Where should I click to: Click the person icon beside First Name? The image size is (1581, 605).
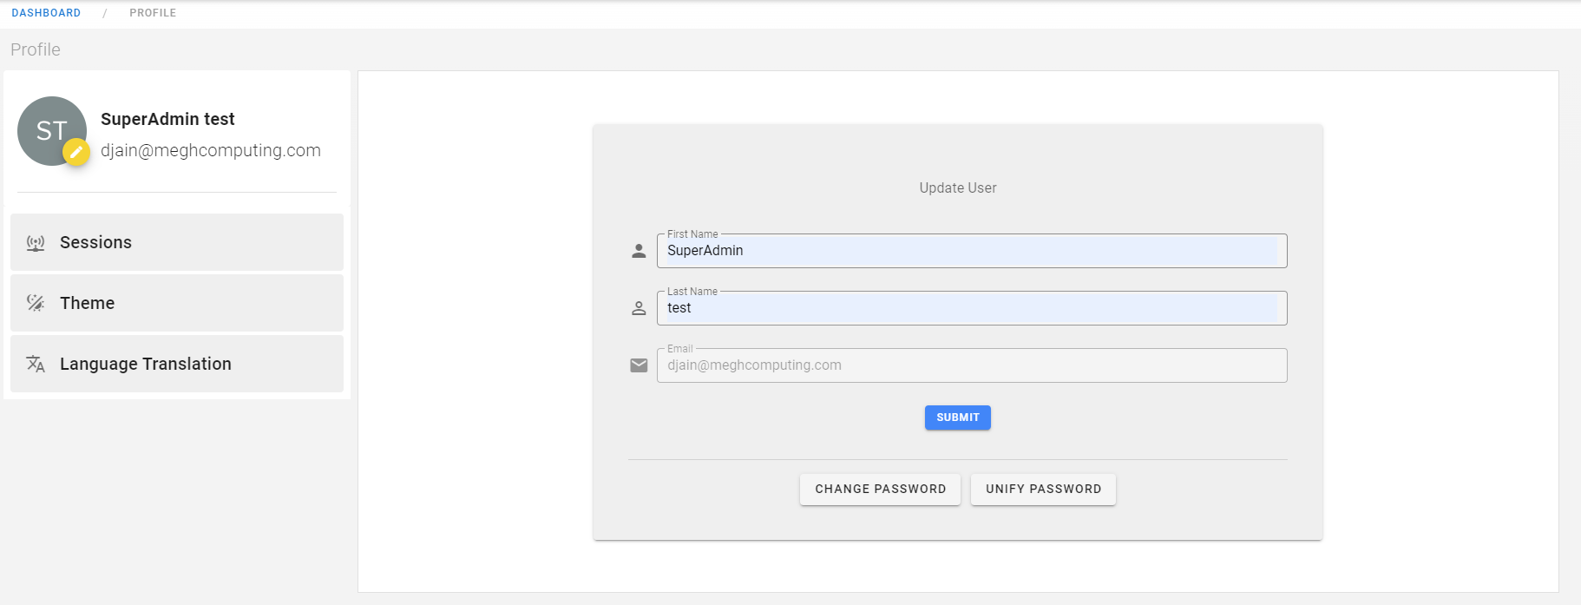click(639, 251)
